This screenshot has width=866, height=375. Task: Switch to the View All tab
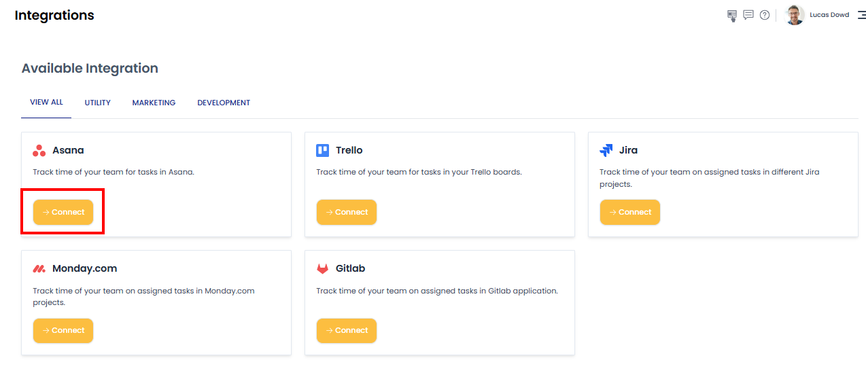[46, 103]
